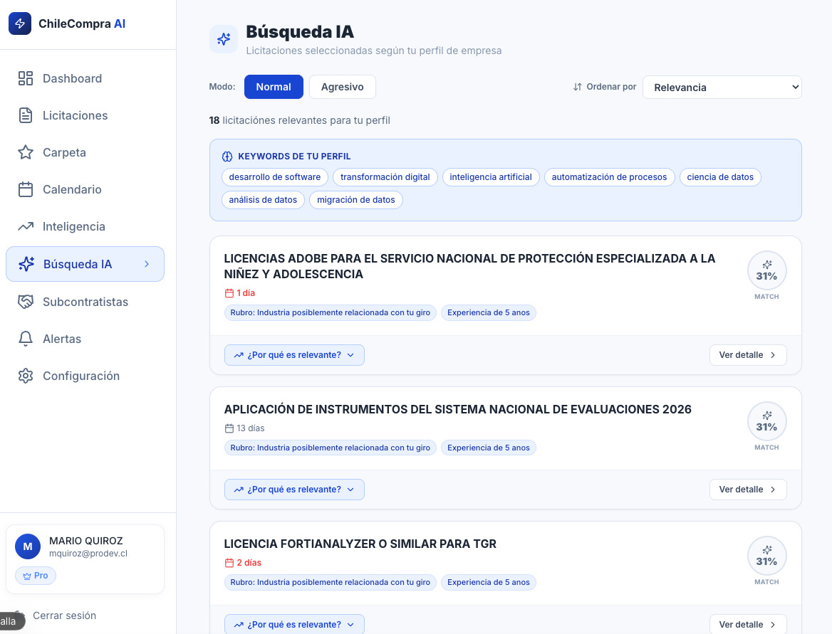Click the Inteligencia trending-up icon
This screenshot has width=832, height=634.
tap(26, 226)
